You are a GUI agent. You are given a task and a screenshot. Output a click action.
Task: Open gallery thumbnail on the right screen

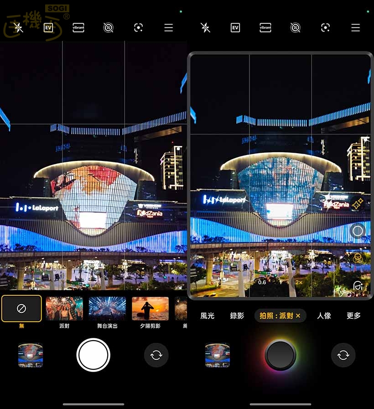pos(218,355)
